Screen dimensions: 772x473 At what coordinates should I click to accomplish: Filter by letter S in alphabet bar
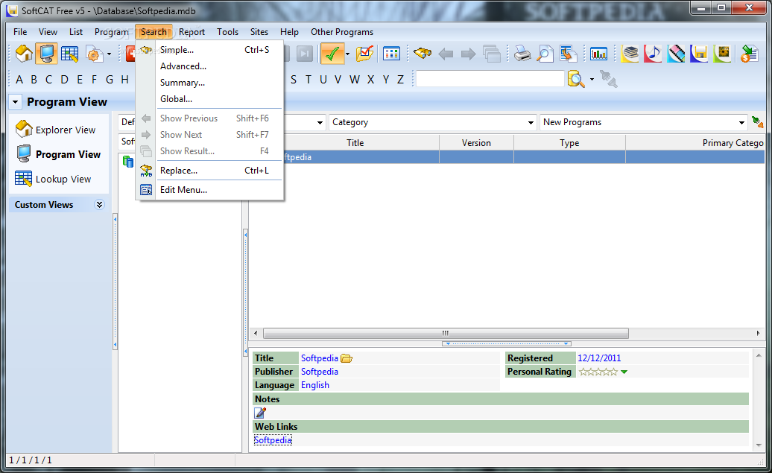pos(294,80)
